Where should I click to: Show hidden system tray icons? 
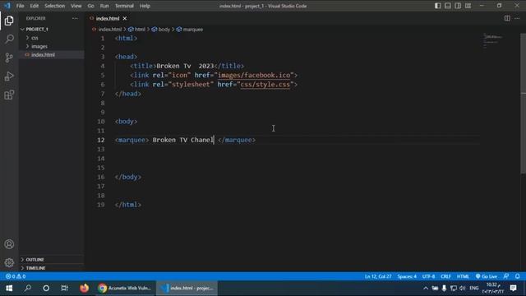[x=426, y=288]
